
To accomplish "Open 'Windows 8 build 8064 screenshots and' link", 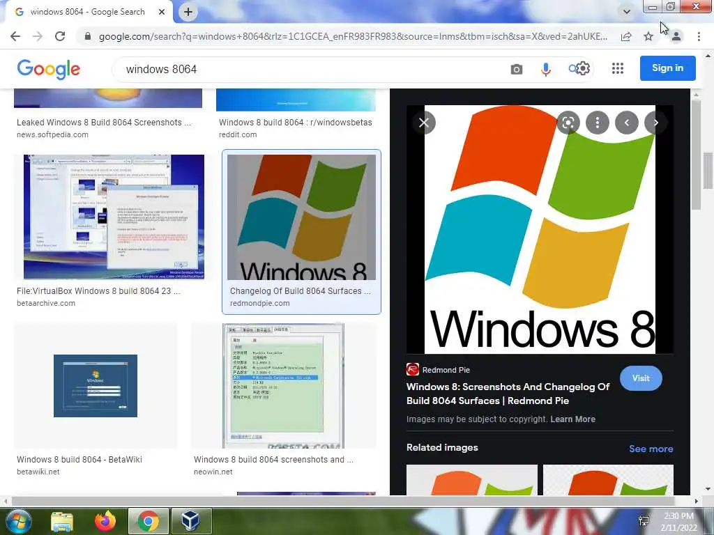I will pyautogui.click(x=273, y=460).
